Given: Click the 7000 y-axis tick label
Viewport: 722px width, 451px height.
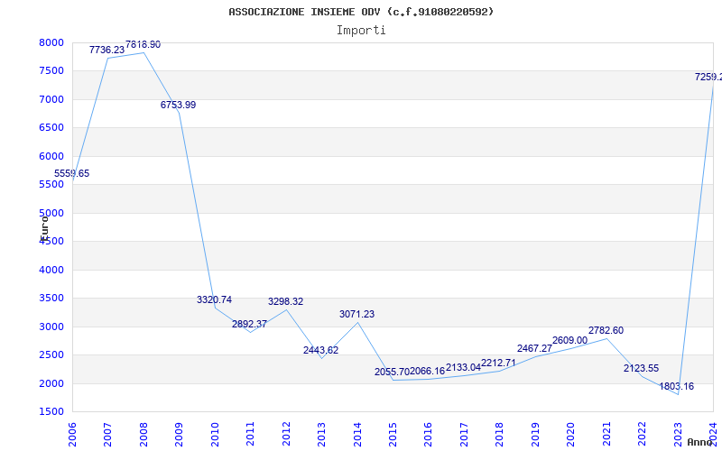Looking at the screenshot, I should tap(51, 99).
